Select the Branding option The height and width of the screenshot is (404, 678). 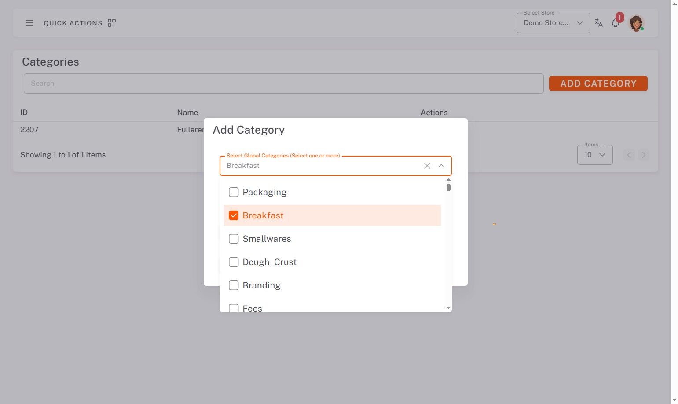[x=261, y=285]
